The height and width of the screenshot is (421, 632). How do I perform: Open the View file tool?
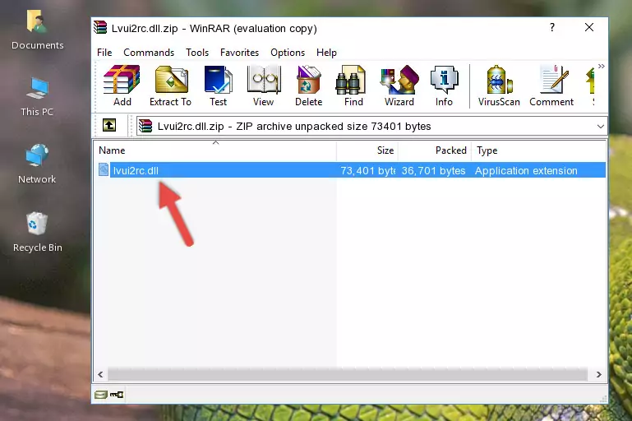[x=264, y=86]
